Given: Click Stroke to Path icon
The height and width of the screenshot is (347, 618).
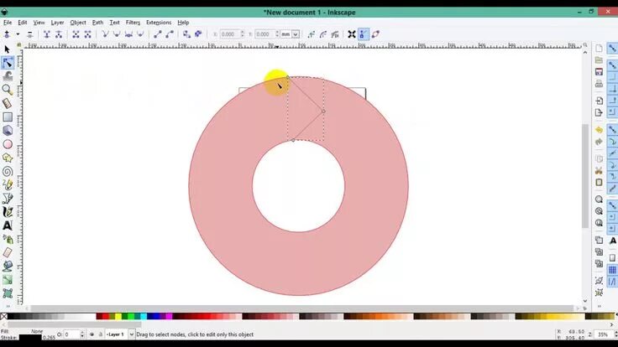Looking at the screenshot, I should (x=198, y=34).
